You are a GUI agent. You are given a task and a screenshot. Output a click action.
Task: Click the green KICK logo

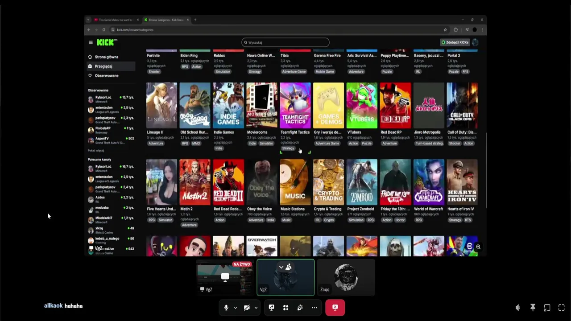[x=107, y=42]
